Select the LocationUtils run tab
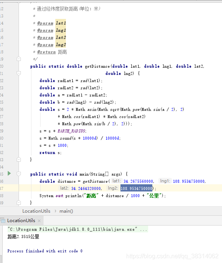222x263 pixels. click(21, 221)
